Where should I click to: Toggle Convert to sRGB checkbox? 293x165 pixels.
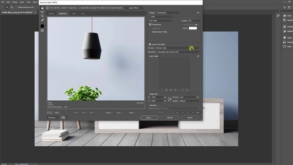pos(150,44)
